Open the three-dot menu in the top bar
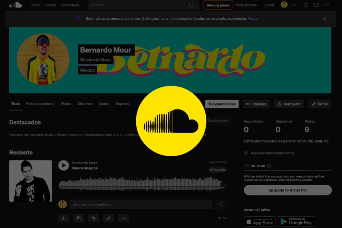Viewport: 342px width, 228px height. [326, 5]
